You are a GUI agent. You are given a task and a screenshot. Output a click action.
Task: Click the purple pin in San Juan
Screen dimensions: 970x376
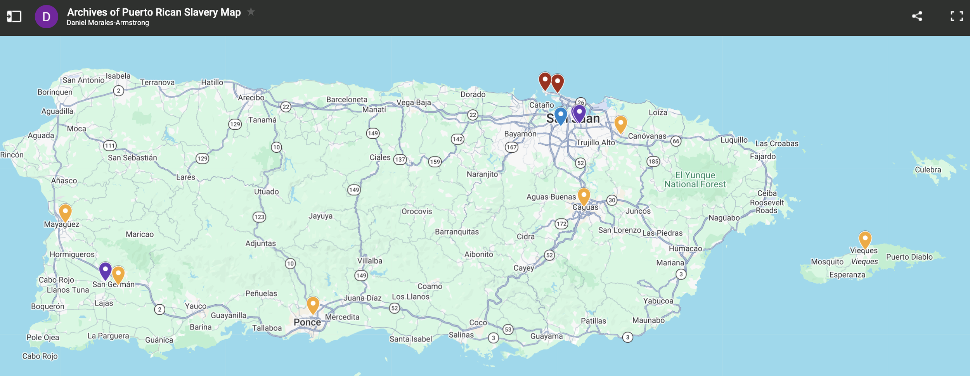(579, 114)
